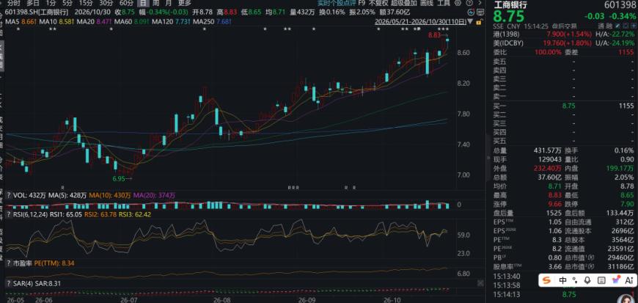Click the 股息率 3.66 value
The height and width of the screenshot is (303, 638).
pos(556,267)
